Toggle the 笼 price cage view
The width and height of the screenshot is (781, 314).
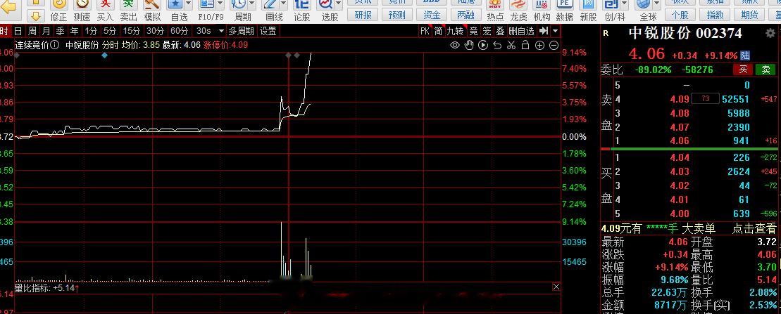coord(487,31)
